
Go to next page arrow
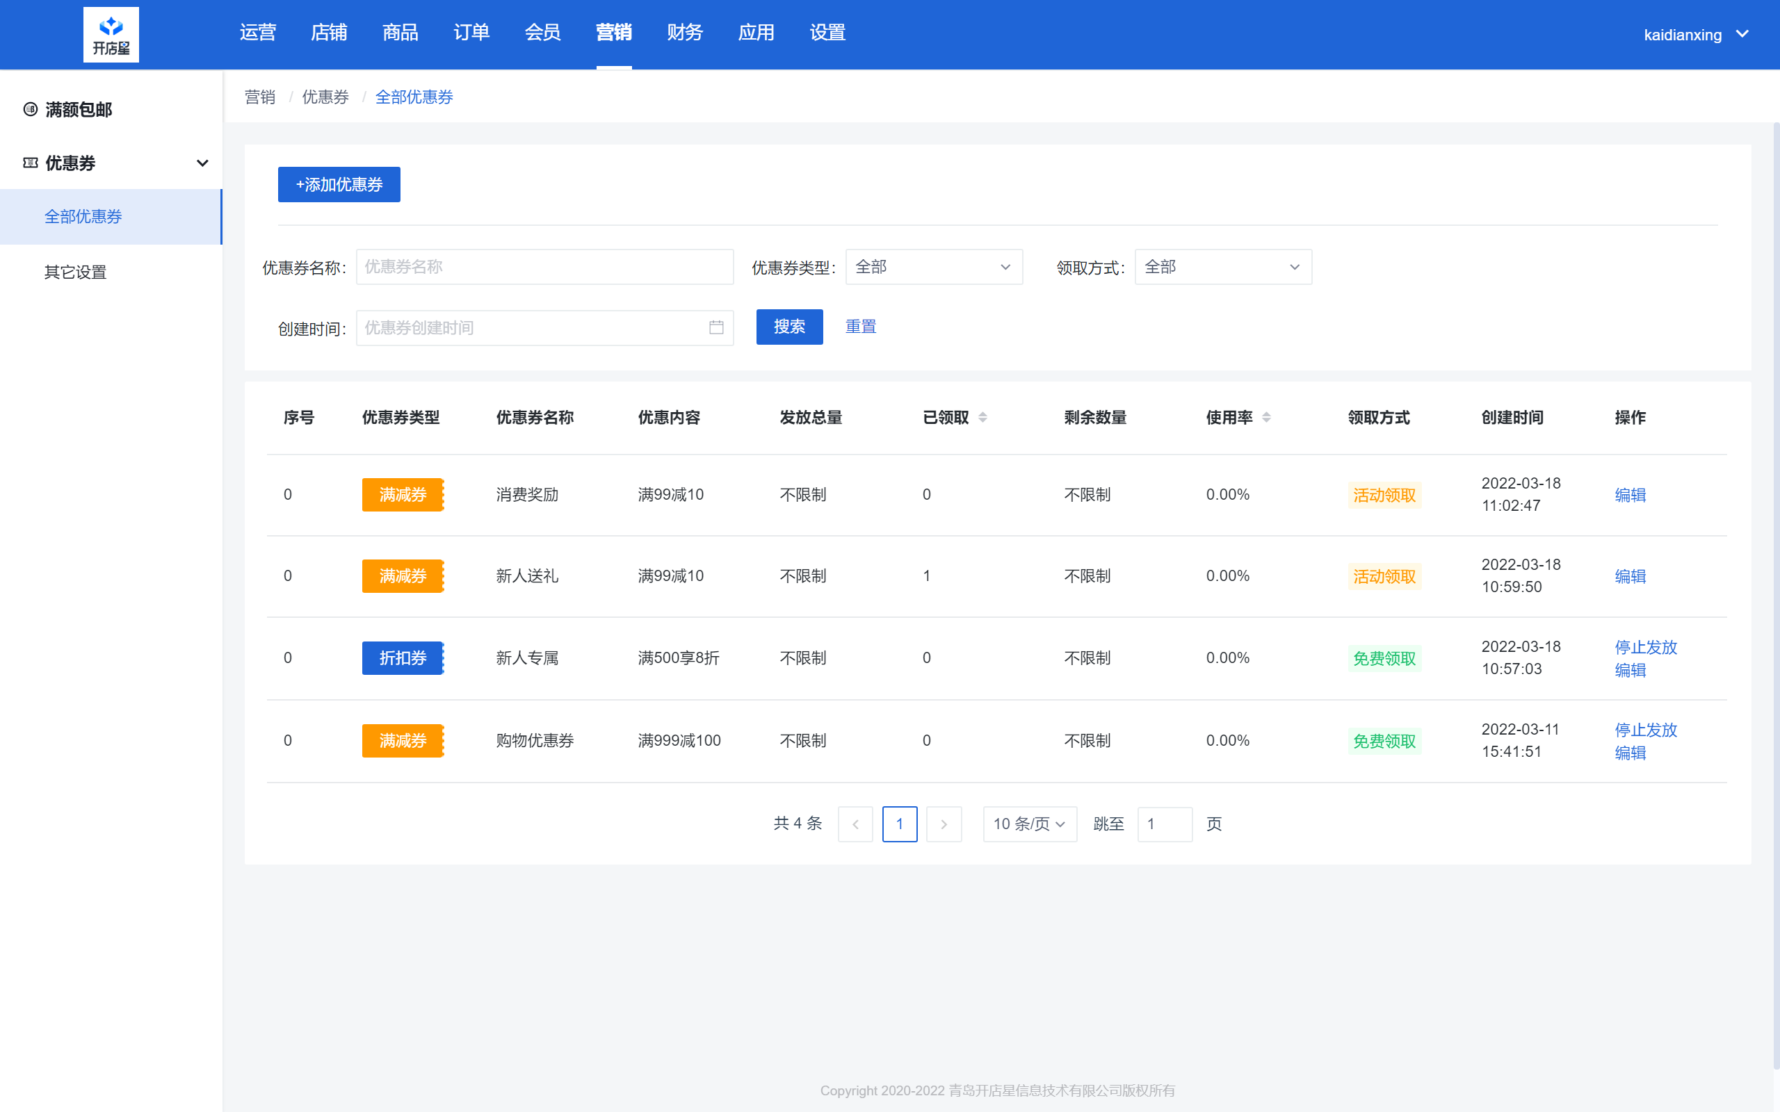coord(944,824)
